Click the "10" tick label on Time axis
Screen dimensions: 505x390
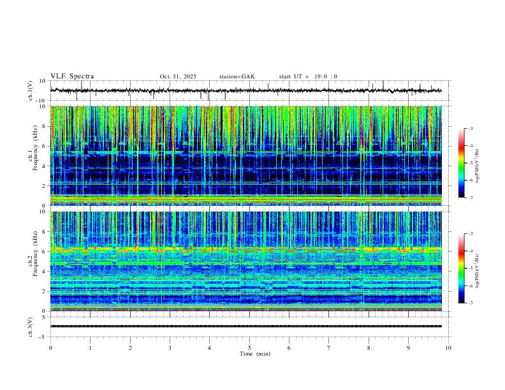[448, 348]
